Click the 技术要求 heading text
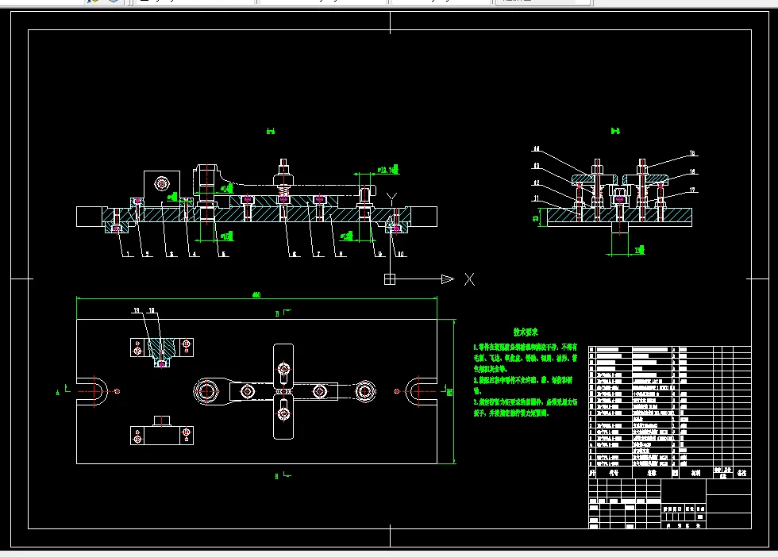Viewport: 778px width, 557px height. tap(526, 332)
